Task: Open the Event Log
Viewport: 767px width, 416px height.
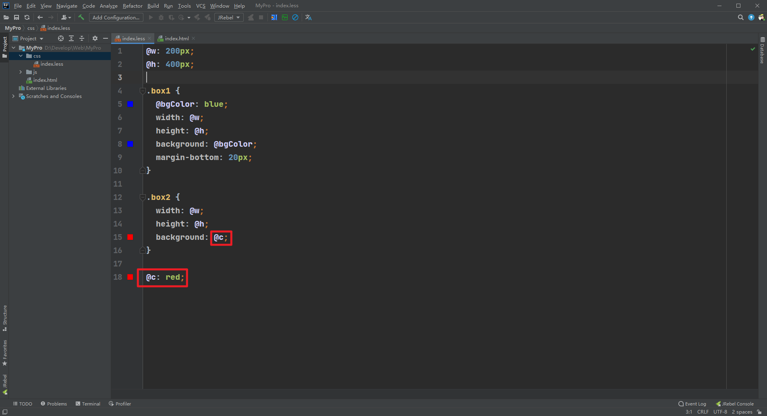Action: (692, 404)
